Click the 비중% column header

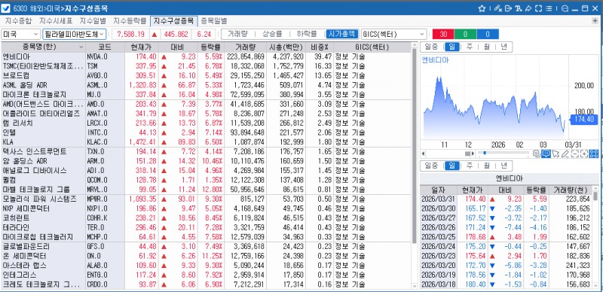click(x=320, y=47)
